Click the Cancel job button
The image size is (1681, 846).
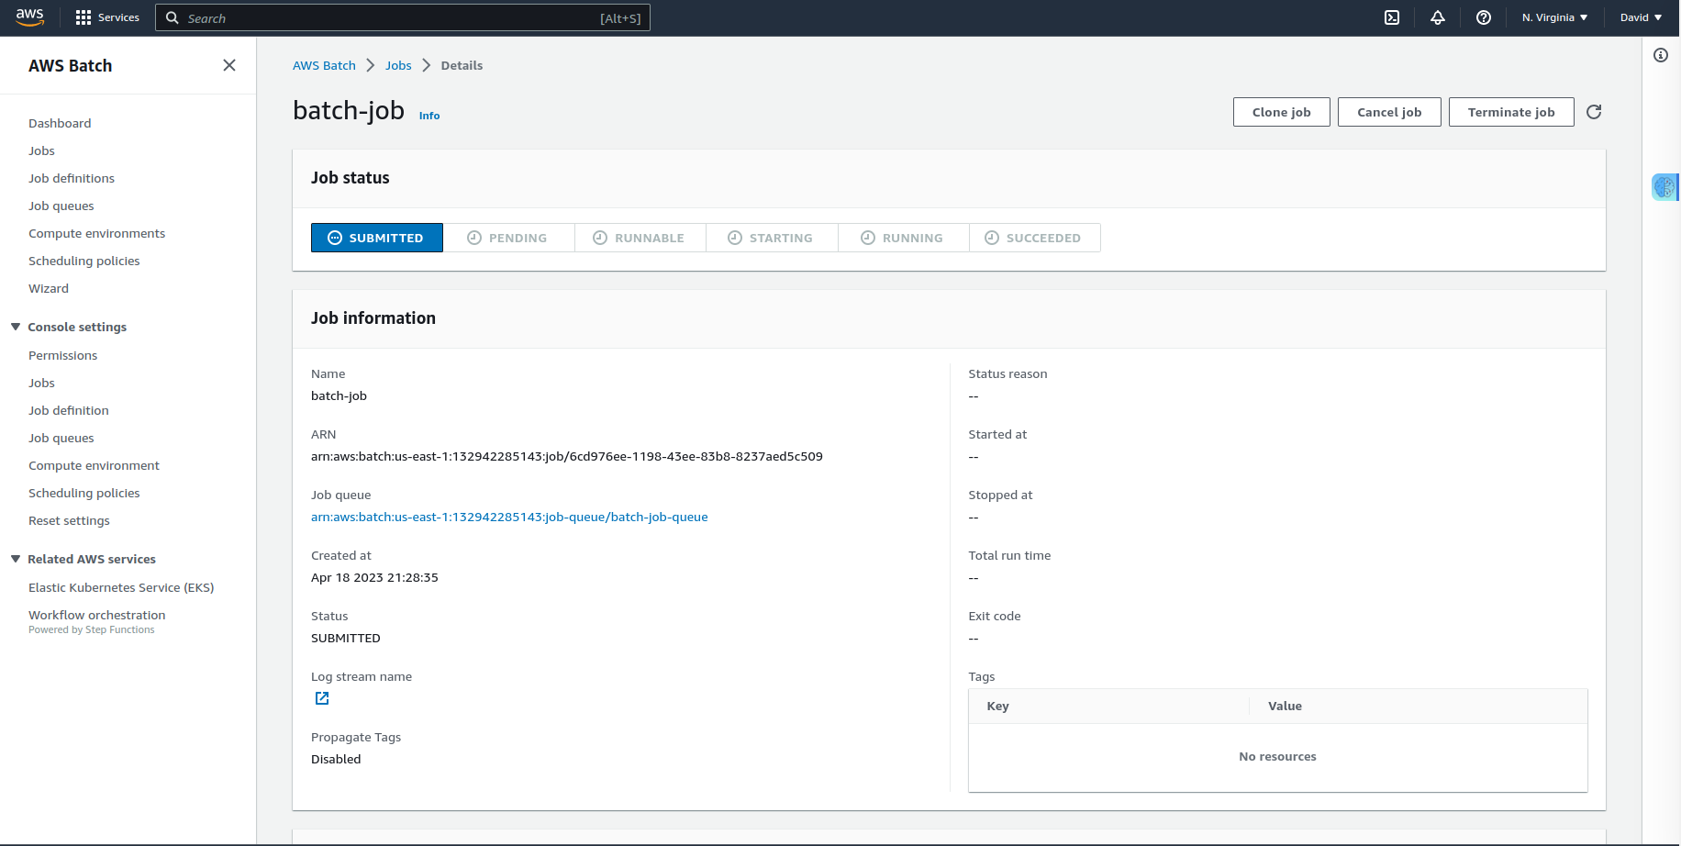point(1389,112)
